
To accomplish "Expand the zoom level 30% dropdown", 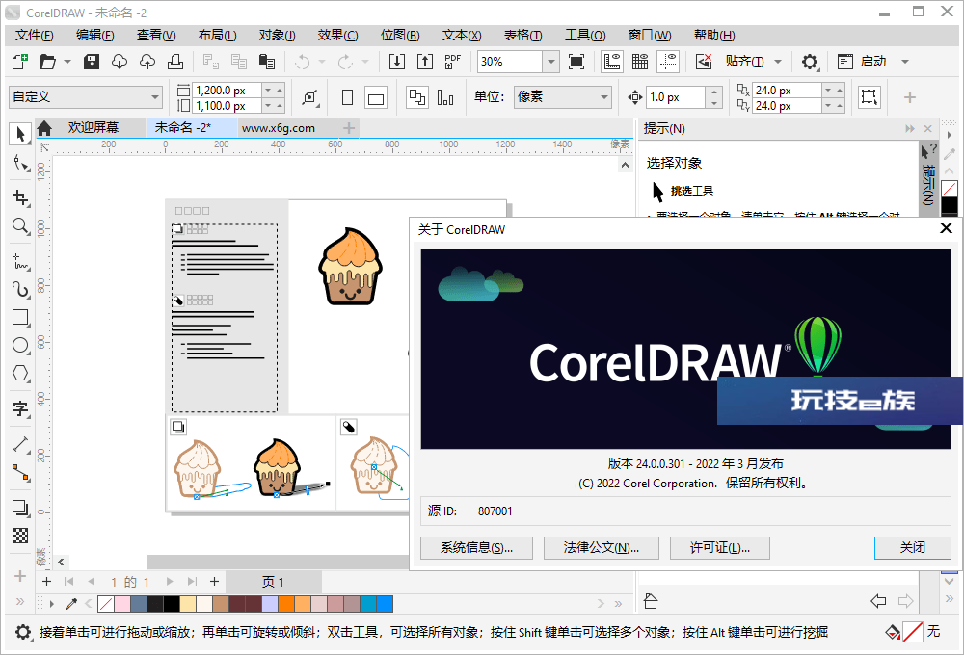I will (550, 62).
